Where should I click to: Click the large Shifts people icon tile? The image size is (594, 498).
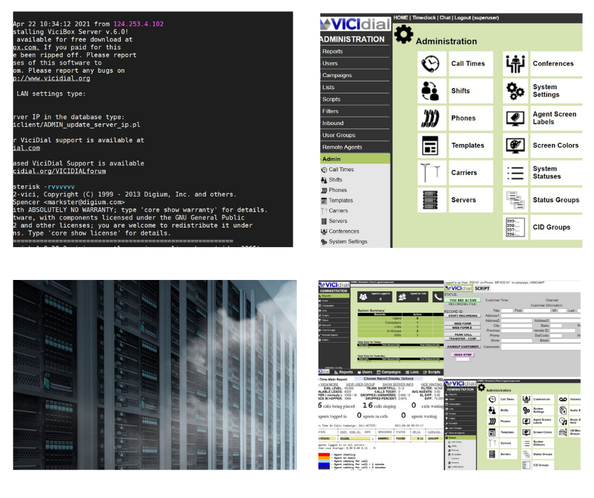(431, 91)
